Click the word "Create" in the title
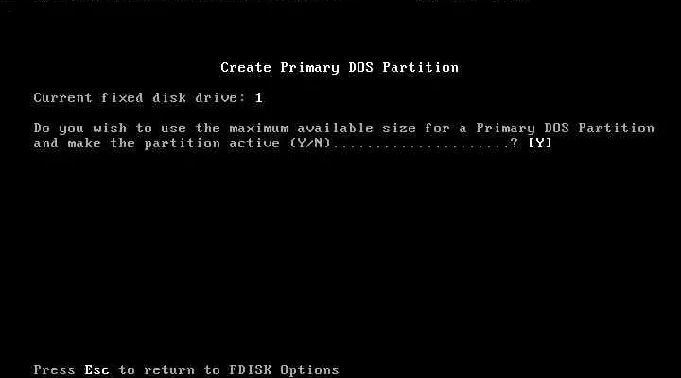 tap(246, 68)
